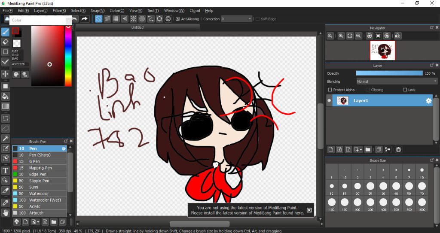The width and height of the screenshot is (440, 233).
Task: Click the rainbow hue slider bar
Action: point(68,55)
